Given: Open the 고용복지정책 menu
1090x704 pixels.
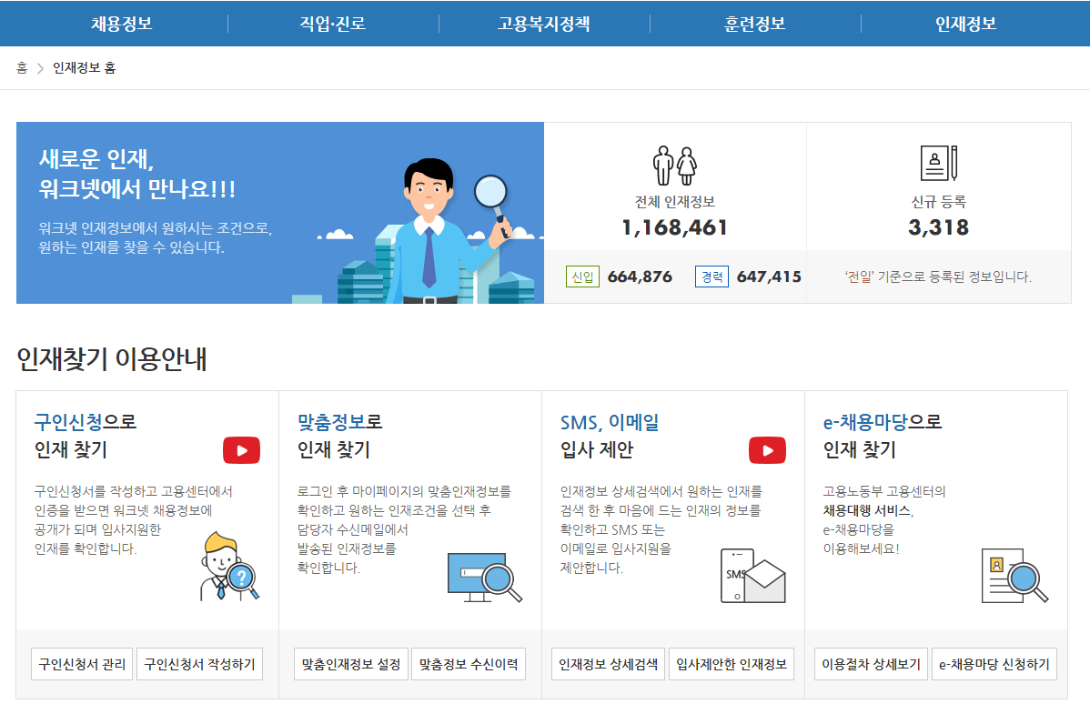Looking at the screenshot, I should point(543,24).
